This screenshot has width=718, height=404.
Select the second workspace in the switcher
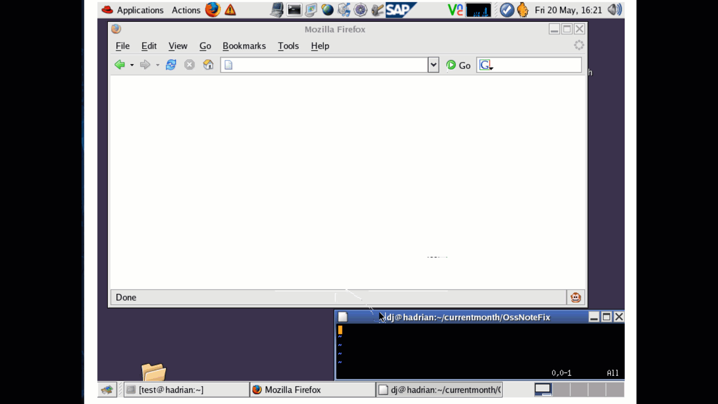point(561,390)
